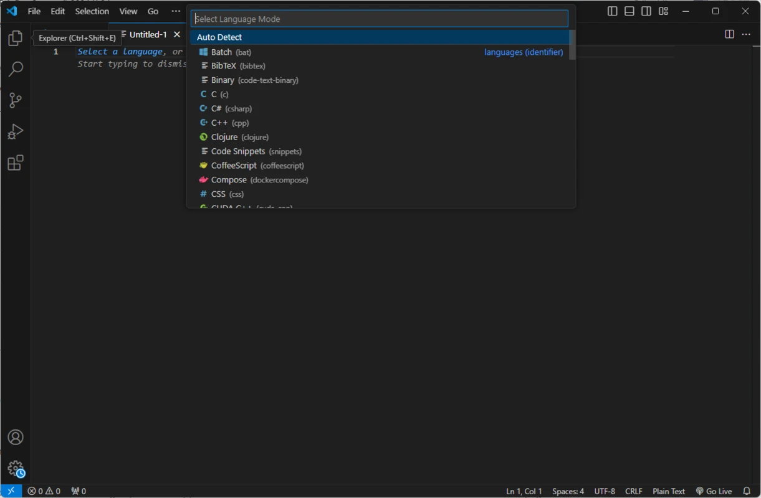Open Customize Layout icon in title bar
Screen dimensions: 761x498
click(663, 11)
